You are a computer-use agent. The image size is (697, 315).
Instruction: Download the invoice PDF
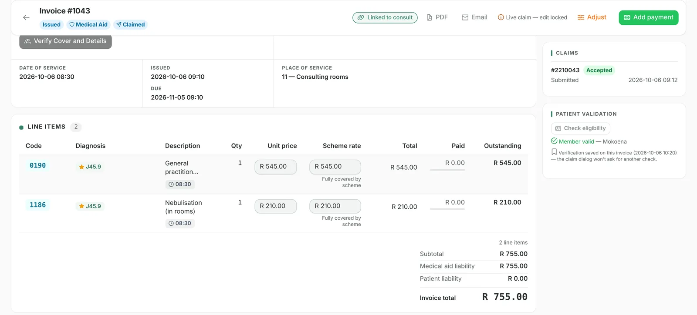pos(437,17)
